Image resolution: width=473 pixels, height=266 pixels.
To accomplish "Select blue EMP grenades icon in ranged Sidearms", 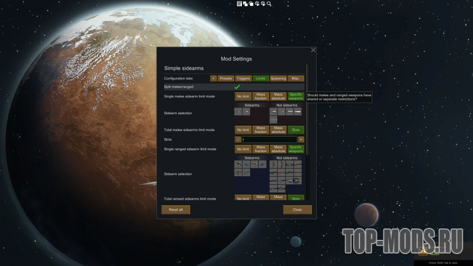I will coord(246,165).
